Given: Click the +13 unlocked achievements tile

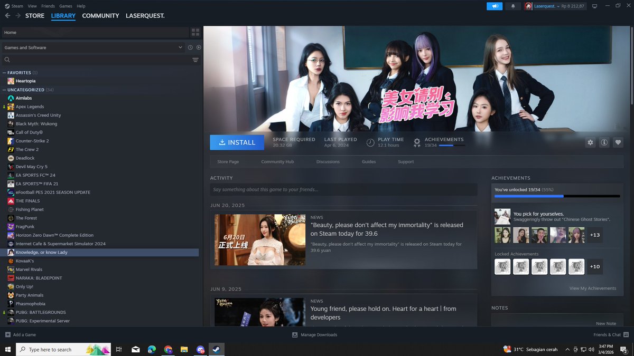Looking at the screenshot, I should pyautogui.click(x=595, y=235).
